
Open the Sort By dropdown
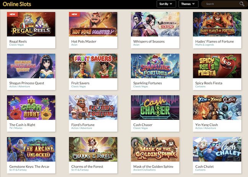click(166, 4)
